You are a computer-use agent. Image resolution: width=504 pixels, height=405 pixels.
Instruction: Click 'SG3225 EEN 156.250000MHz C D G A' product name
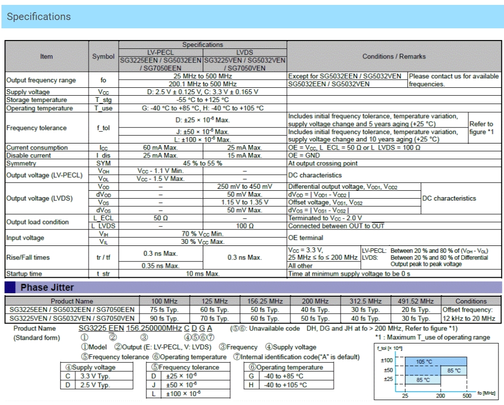(145, 328)
